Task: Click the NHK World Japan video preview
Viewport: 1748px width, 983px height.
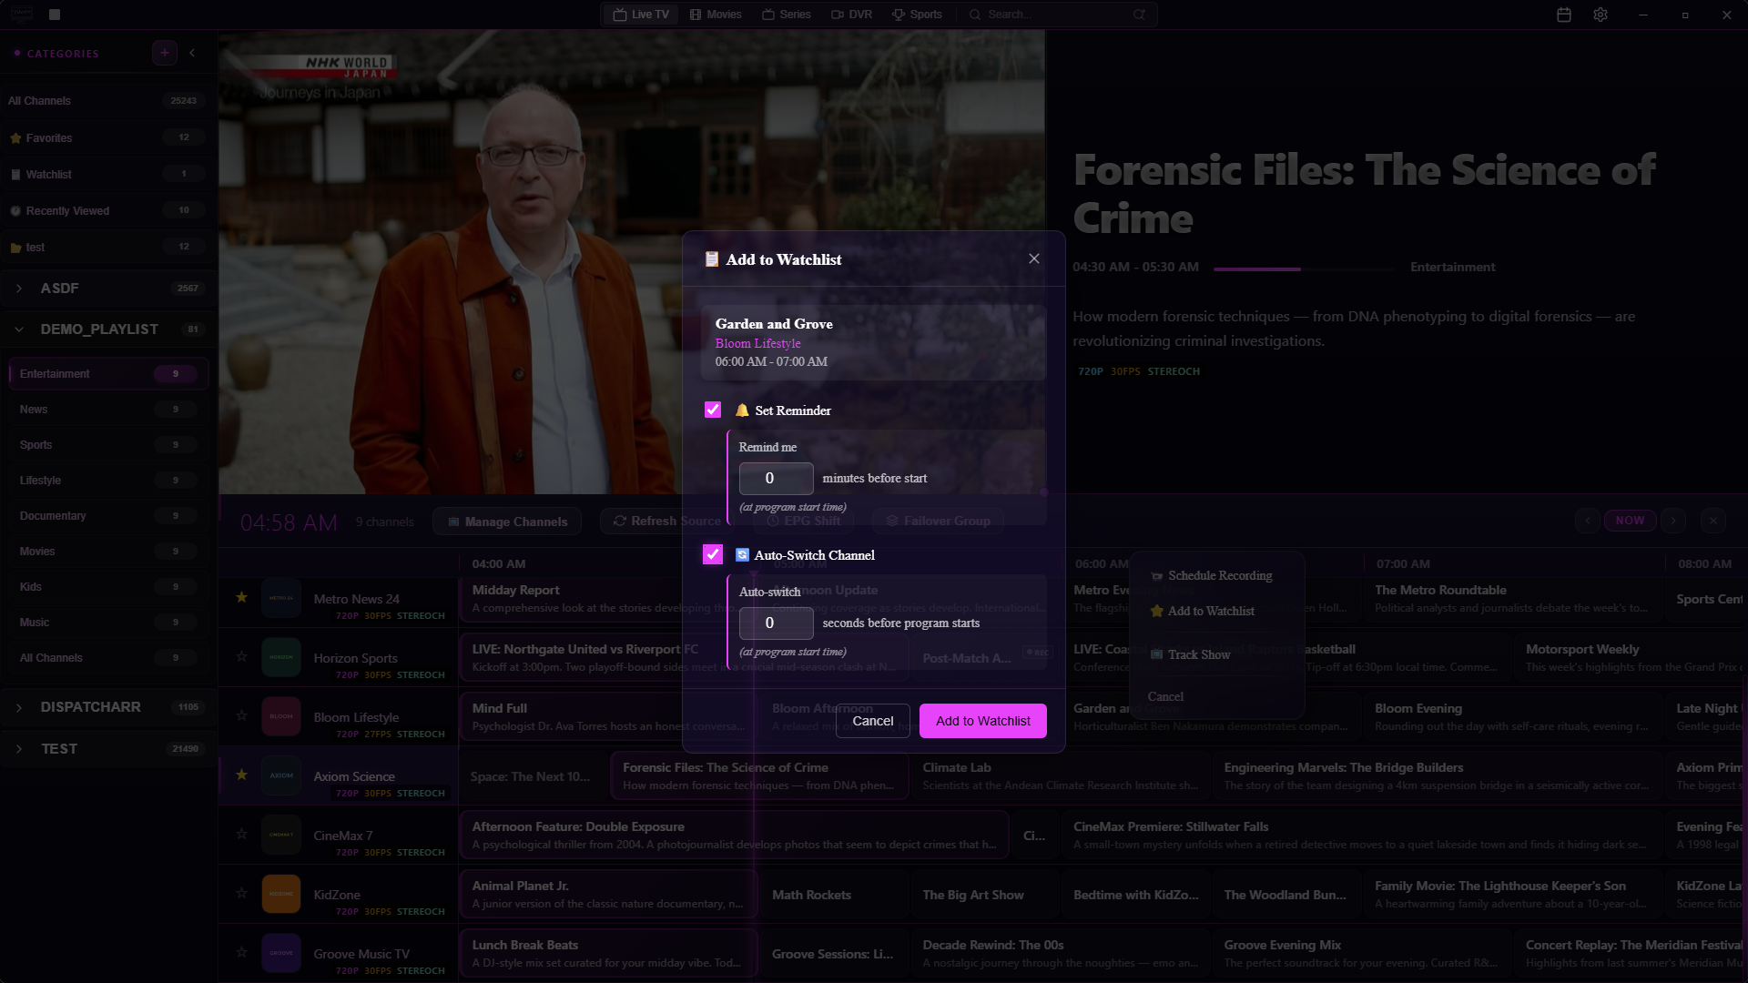Action: pyautogui.click(x=632, y=262)
